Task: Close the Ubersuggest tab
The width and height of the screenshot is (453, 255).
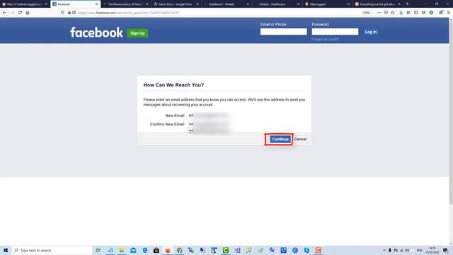Action: click(x=348, y=4)
